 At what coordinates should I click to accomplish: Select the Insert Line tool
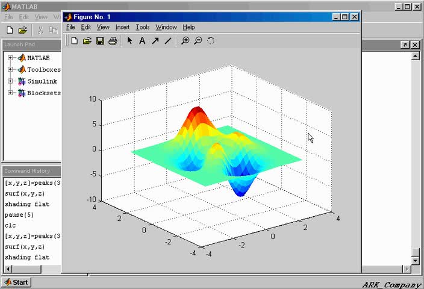pos(168,40)
